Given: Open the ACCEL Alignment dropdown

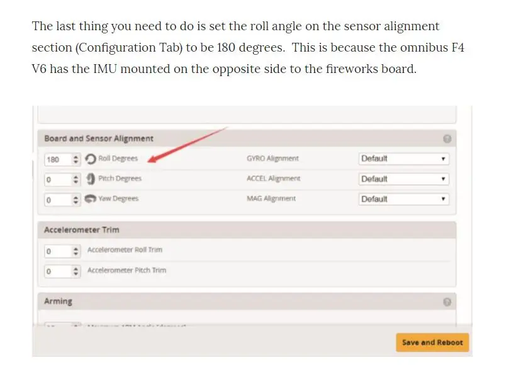Looking at the screenshot, I should (x=404, y=179).
